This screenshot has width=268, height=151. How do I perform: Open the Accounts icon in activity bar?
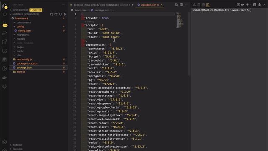pyautogui.click(x=5, y=142)
